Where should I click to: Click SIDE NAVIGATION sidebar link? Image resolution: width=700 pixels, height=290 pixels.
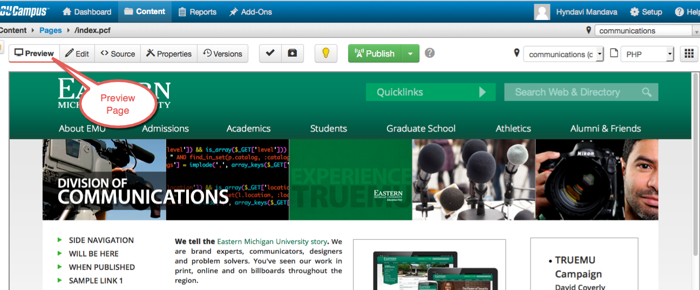tap(101, 240)
